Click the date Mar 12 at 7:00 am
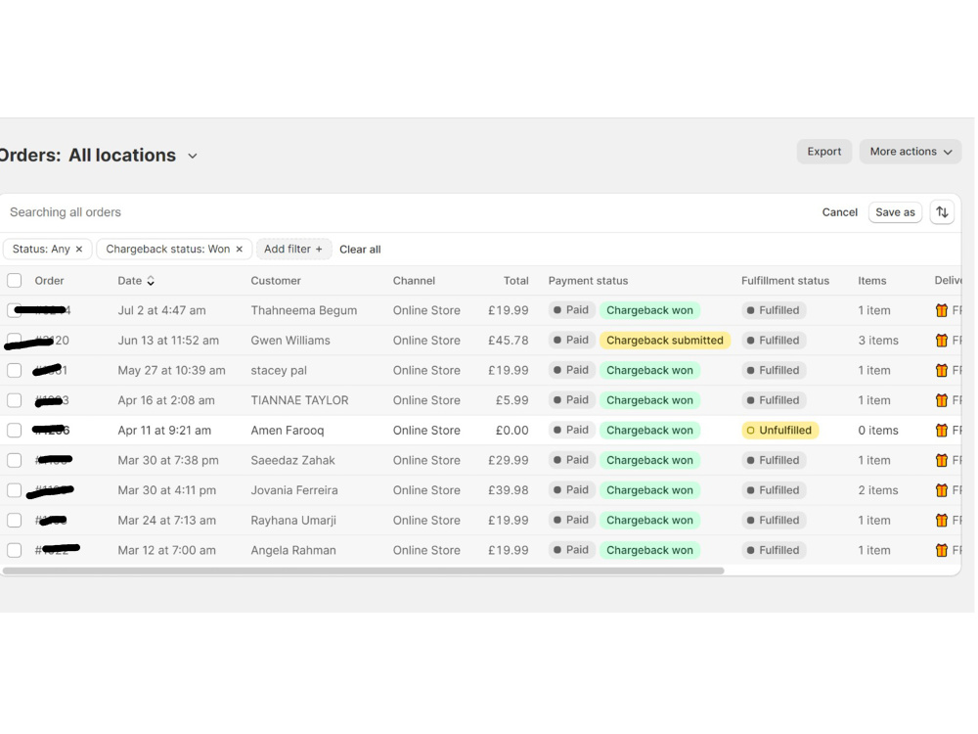This screenshot has width=978, height=734. 166,550
